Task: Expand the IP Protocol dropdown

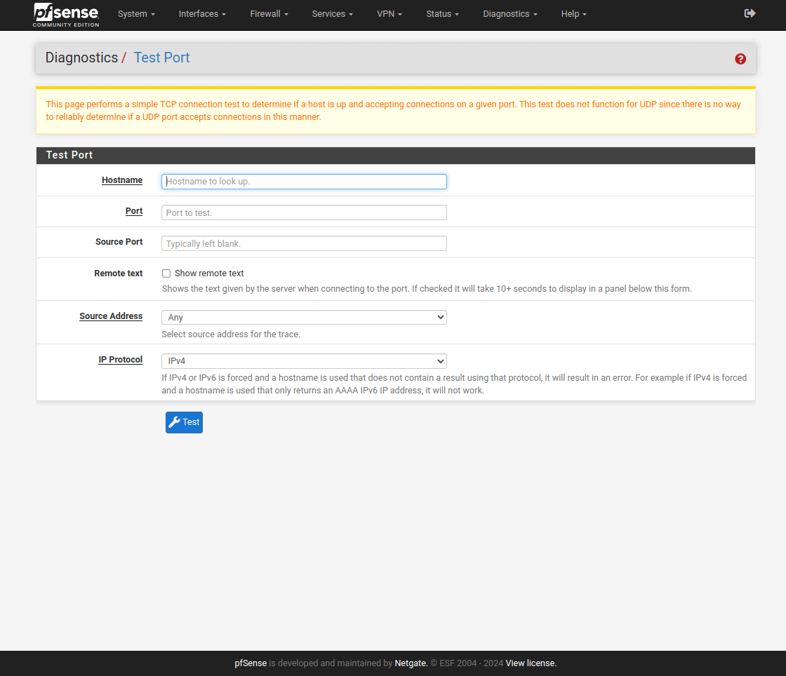Action: (304, 361)
